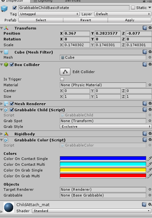Click the GameObject cube icon selector
This screenshot has height=218, width=152.
click(x=4, y=9)
